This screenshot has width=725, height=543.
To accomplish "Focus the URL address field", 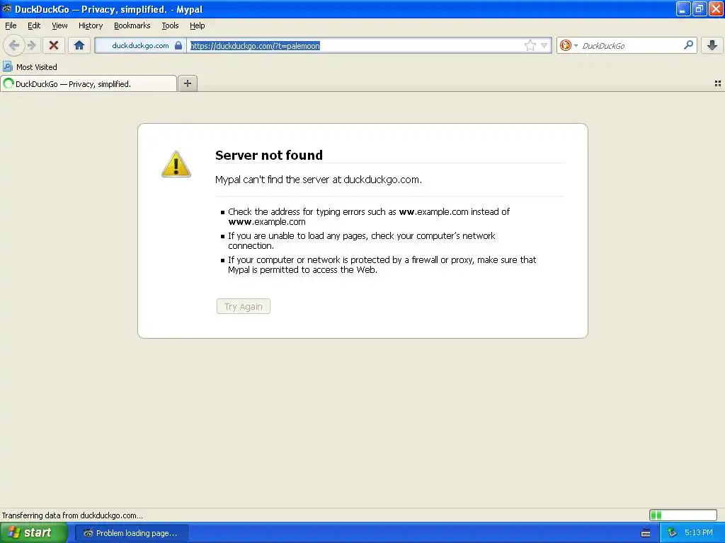I will [356, 45].
